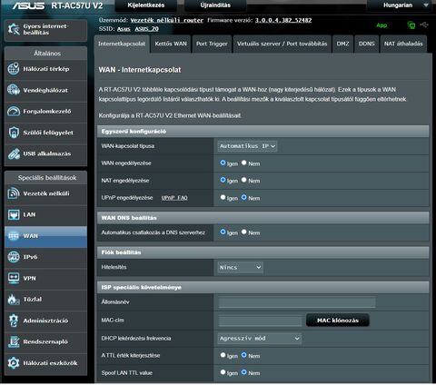
Task: Click the Speciális beállítások section header
Action: pyautogui.click(x=46, y=178)
